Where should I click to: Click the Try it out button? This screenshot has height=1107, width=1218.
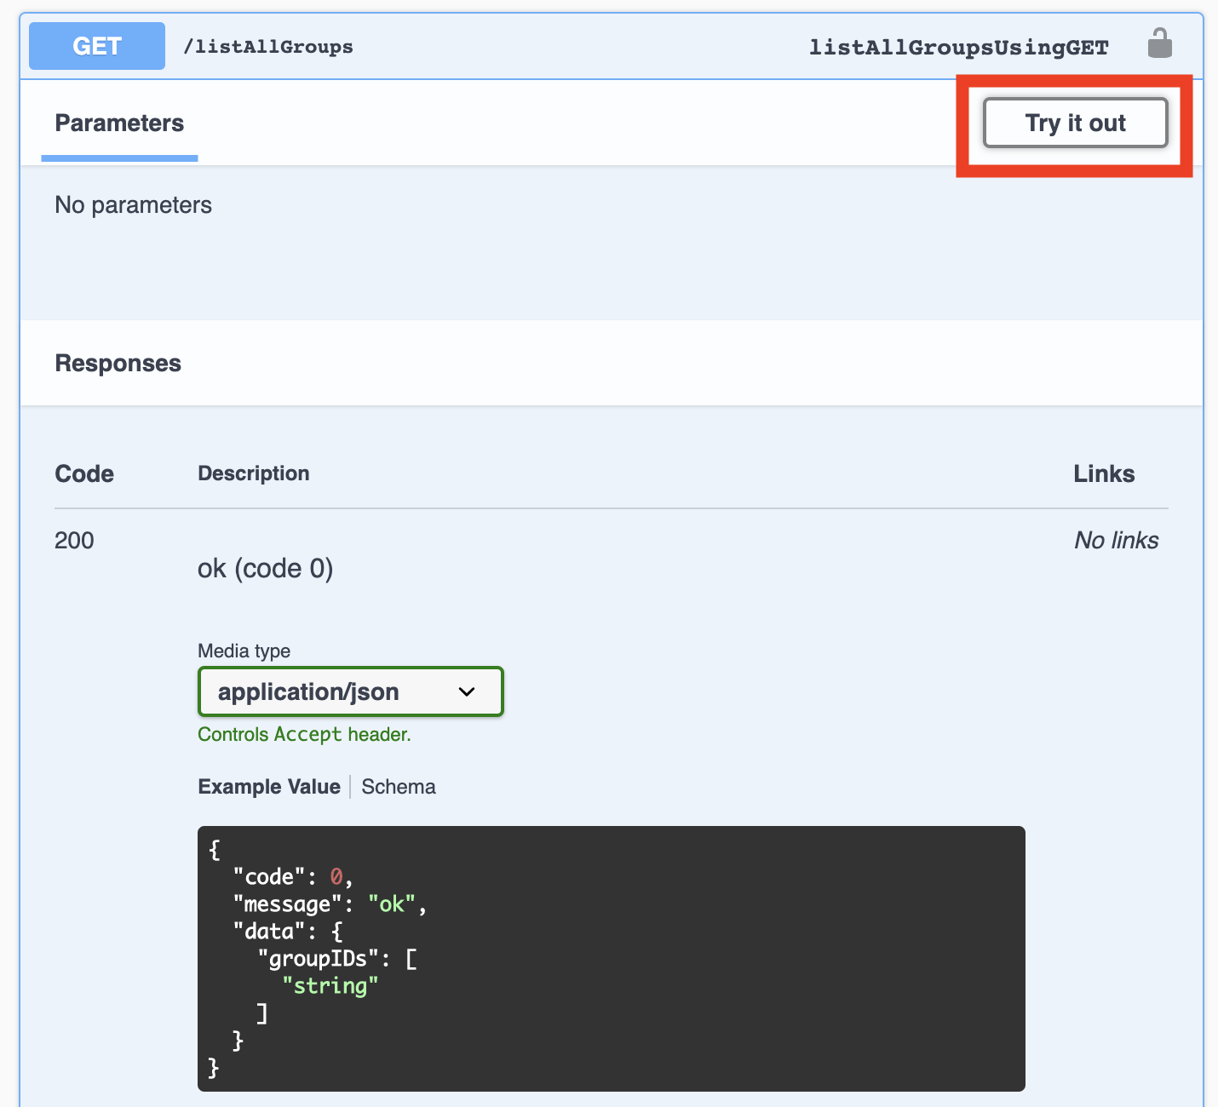tap(1075, 123)
